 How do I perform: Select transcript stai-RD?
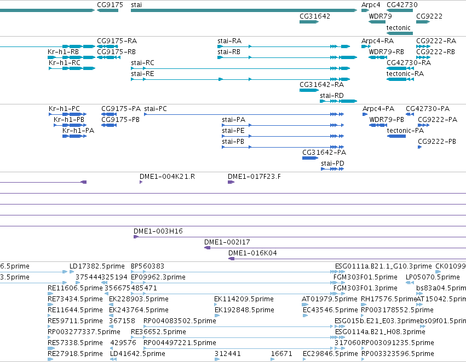(338, 101)
